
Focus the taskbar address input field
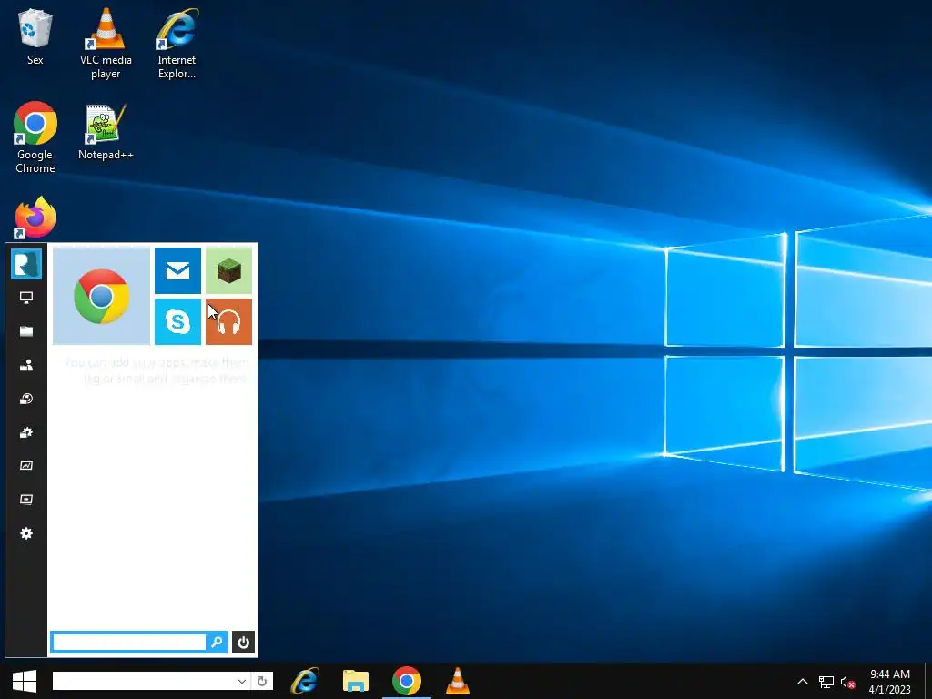click(145, 681)
